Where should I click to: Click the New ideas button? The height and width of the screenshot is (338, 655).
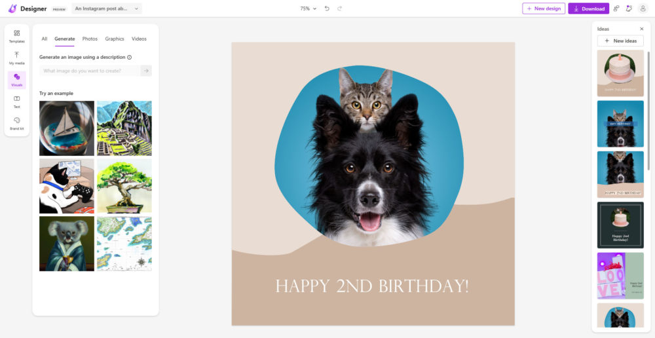pos(620,41)
